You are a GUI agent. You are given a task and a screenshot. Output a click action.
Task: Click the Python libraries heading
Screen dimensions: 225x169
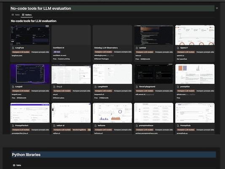[26, 155]
